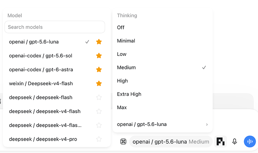Image resolution: width=258 pixels, height=153 pixels.
Task: Unstar weixin / Deepseek-v4-flash model
Action: tap(99, 83)
